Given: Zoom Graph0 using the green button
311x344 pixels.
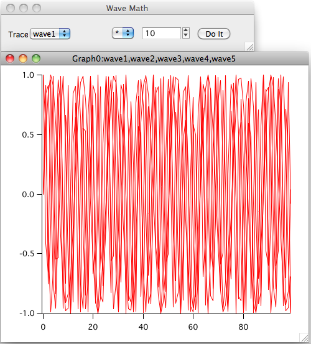Looking at the screenshot, I should 36,58.
